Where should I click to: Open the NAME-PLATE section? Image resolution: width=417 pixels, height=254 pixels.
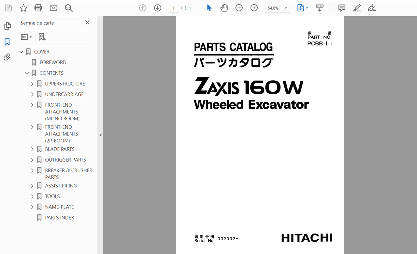tap(59, 207)
